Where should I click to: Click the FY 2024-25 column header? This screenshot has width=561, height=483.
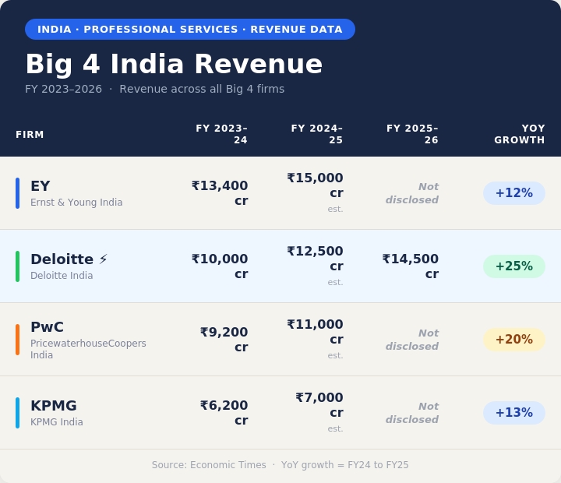pyautogui.click(x=316, y=134)
